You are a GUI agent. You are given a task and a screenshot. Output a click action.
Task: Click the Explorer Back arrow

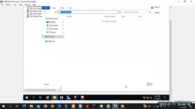[x=44, y=12]
